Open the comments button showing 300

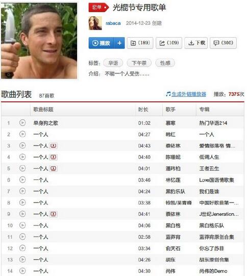coord(223,43)
